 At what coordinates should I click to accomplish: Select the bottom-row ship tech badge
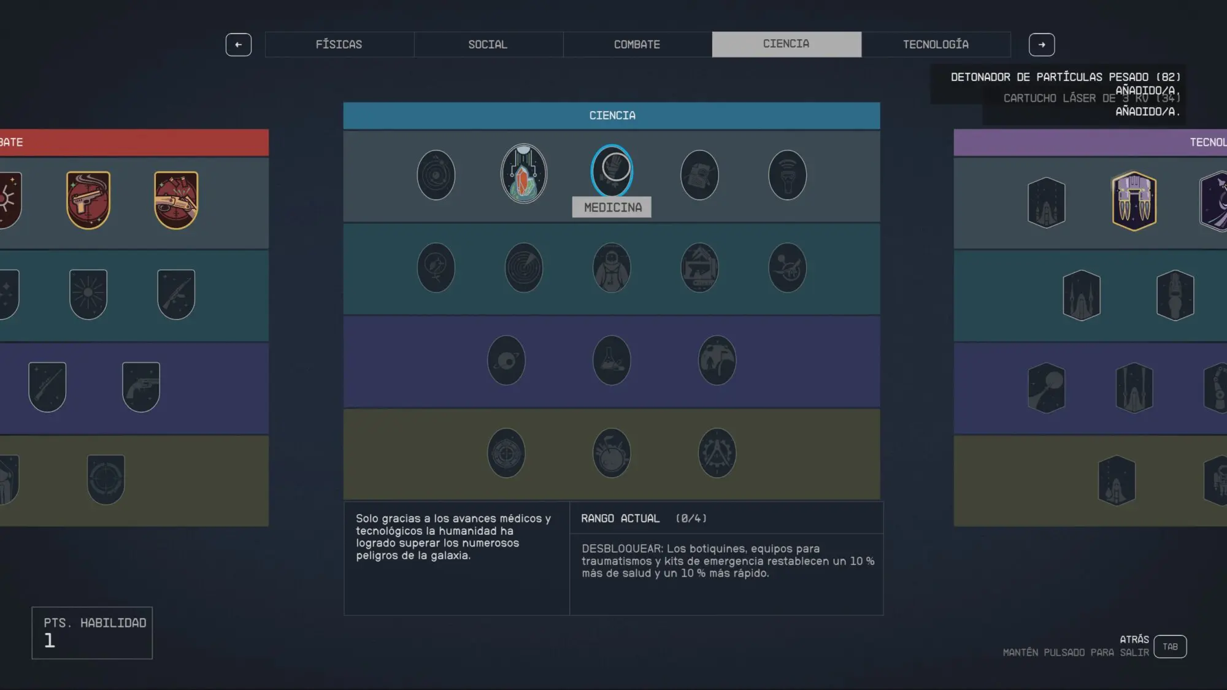pyautogui.click(x=1117, y=480)
